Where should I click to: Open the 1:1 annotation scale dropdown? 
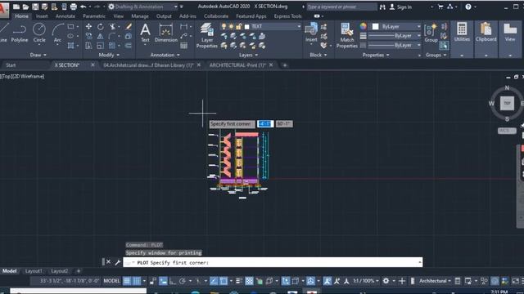[366, 281]
